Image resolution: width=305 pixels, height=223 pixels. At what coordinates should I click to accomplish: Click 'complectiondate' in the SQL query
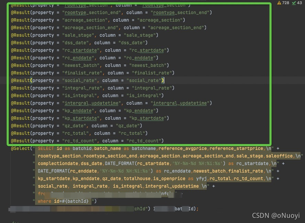(58, 164)
